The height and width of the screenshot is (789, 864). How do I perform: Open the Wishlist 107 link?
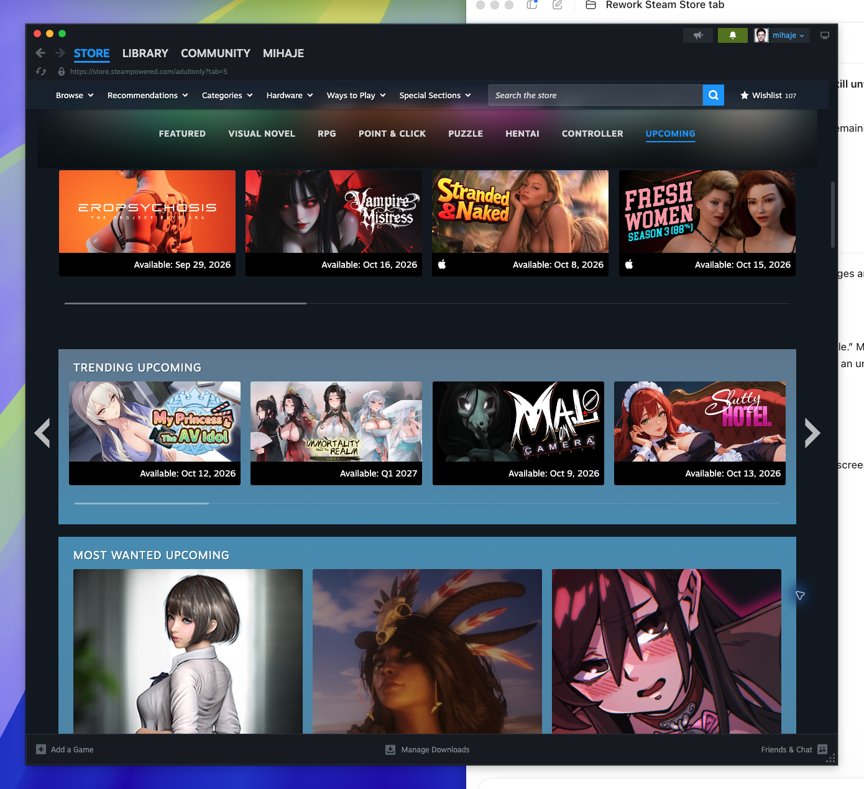tap(768, 95)
